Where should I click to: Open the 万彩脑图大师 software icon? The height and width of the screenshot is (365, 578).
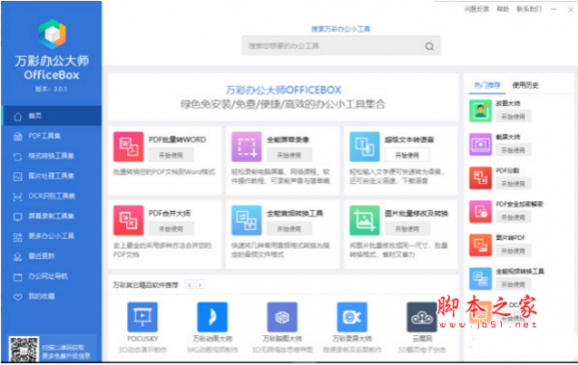coord(282,317)
